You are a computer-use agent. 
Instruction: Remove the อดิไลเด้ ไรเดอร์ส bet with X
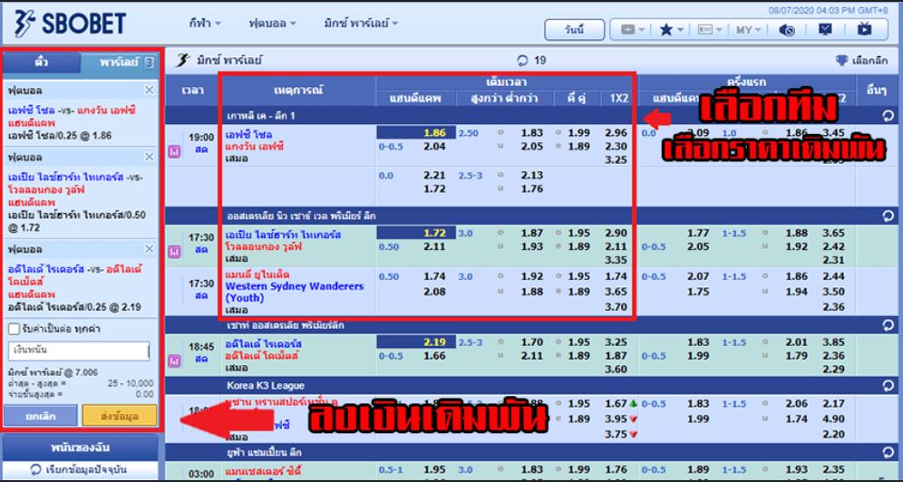point(150,249)
